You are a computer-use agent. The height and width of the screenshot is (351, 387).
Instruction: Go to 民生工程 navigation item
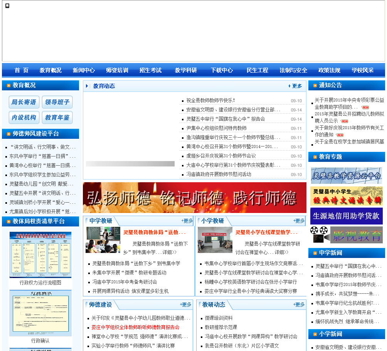[x=257, y=70]
